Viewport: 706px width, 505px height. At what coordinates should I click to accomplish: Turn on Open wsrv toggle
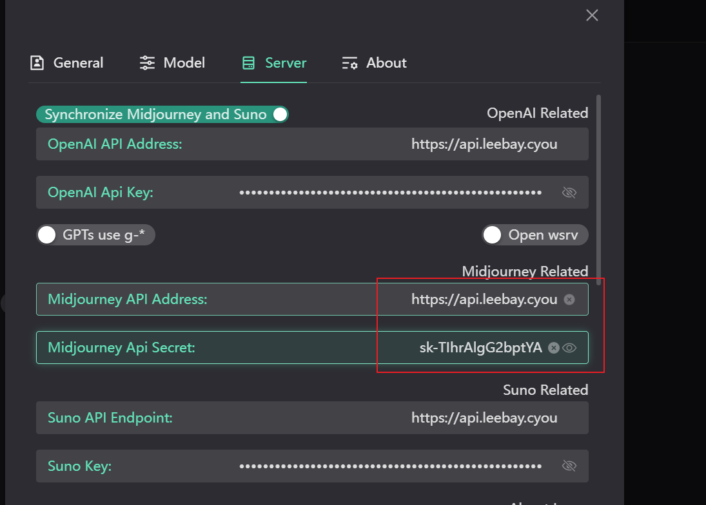493,235
